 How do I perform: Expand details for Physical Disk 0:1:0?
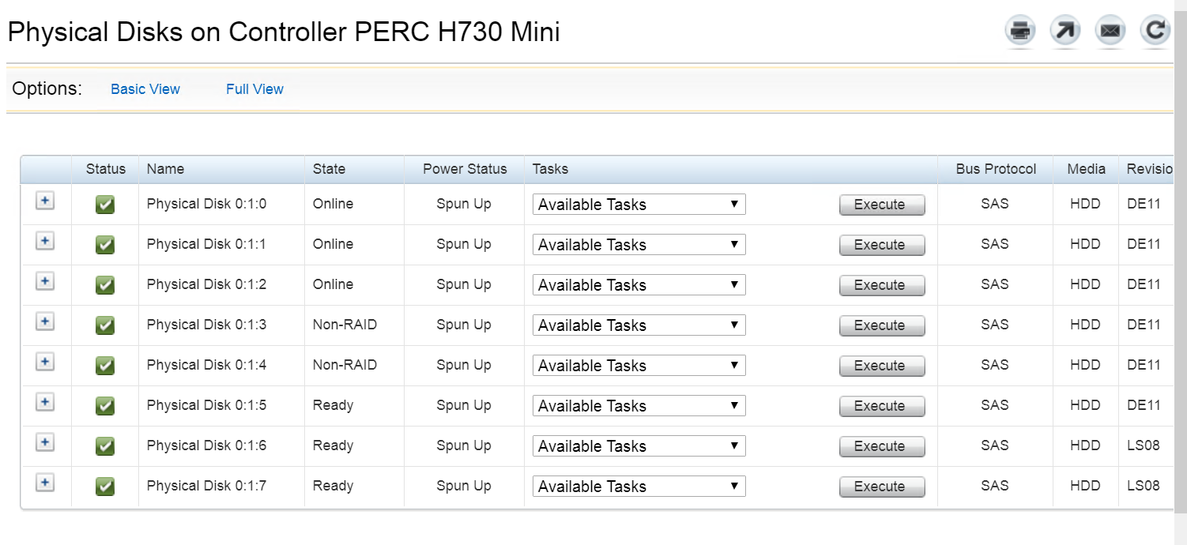(x=45, y=201)
